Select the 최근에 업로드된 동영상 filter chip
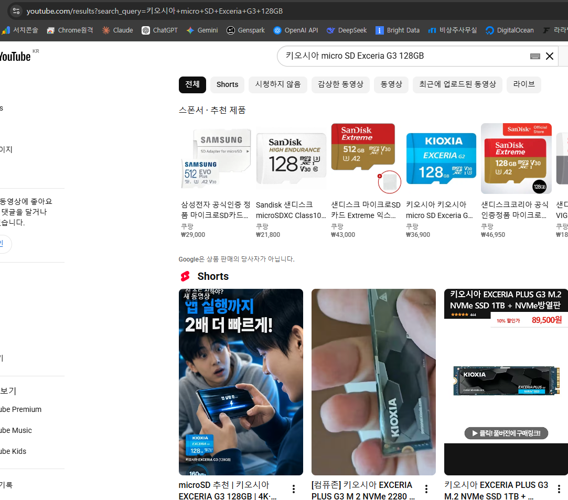The height and width of the screenshot is (500, 568). pyautogui.click(x=457, y=84)
